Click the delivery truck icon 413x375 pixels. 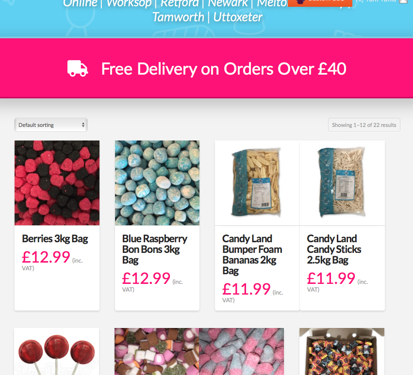78,68
